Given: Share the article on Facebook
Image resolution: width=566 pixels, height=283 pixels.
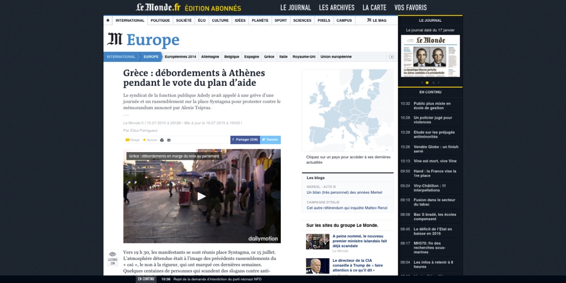Looking at the screenshot, I should pyautogui.click(x=245, y=140).
